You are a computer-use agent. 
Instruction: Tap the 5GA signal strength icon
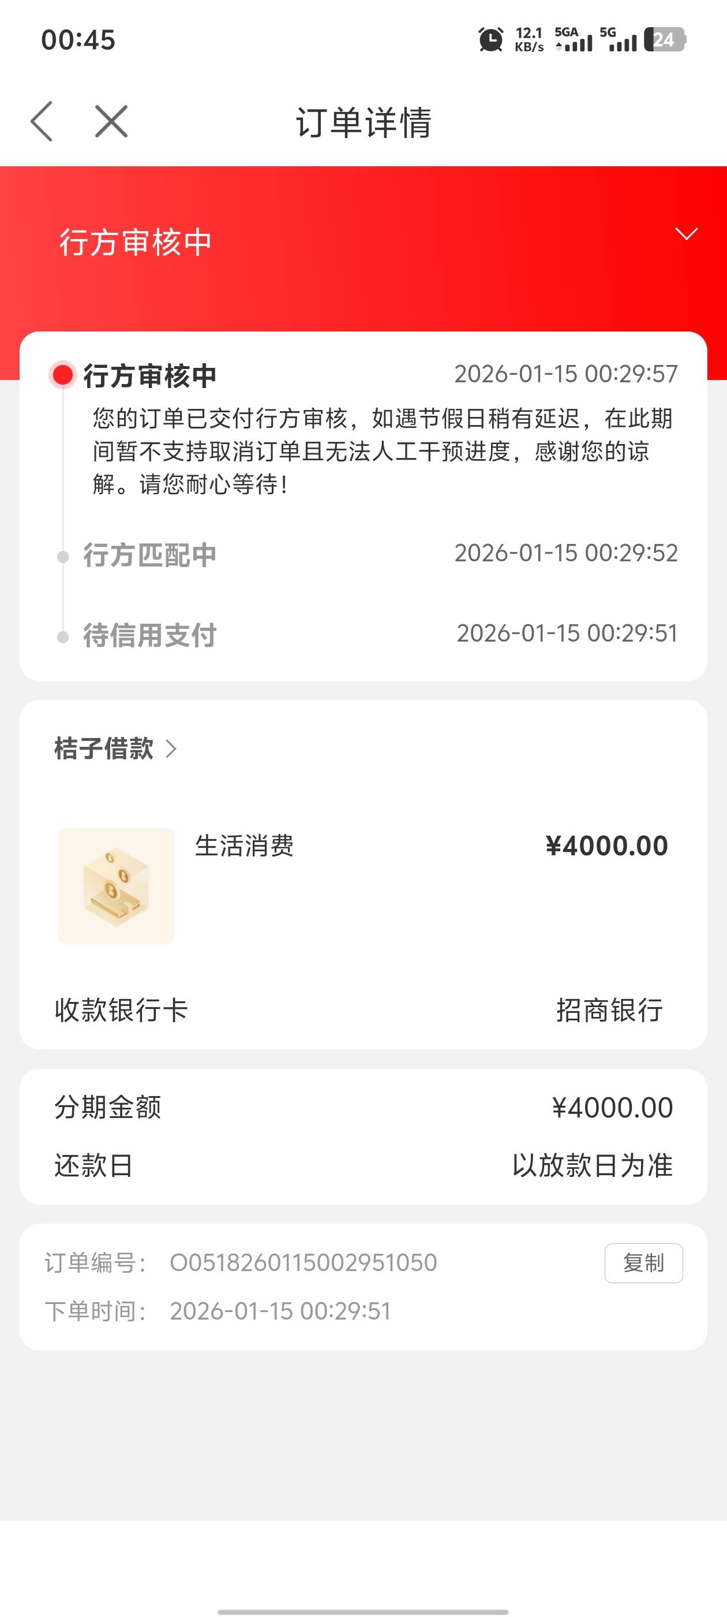(x=573, y=39)
